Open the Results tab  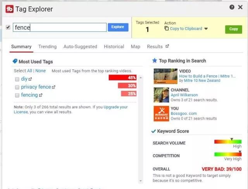click(155, 47)
